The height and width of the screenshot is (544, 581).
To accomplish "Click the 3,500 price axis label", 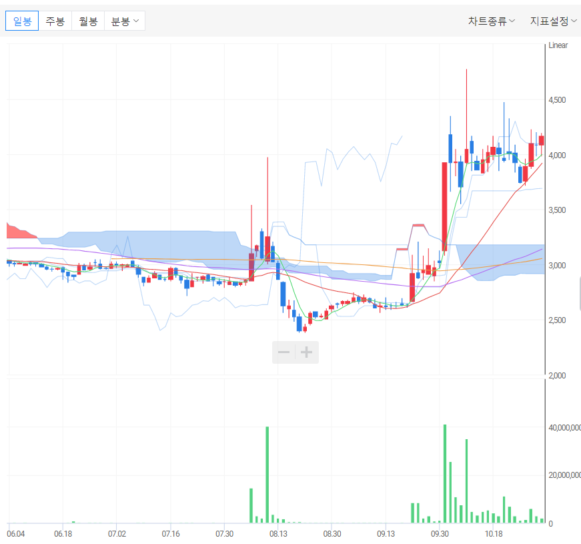I will click(x=557, y=210).
